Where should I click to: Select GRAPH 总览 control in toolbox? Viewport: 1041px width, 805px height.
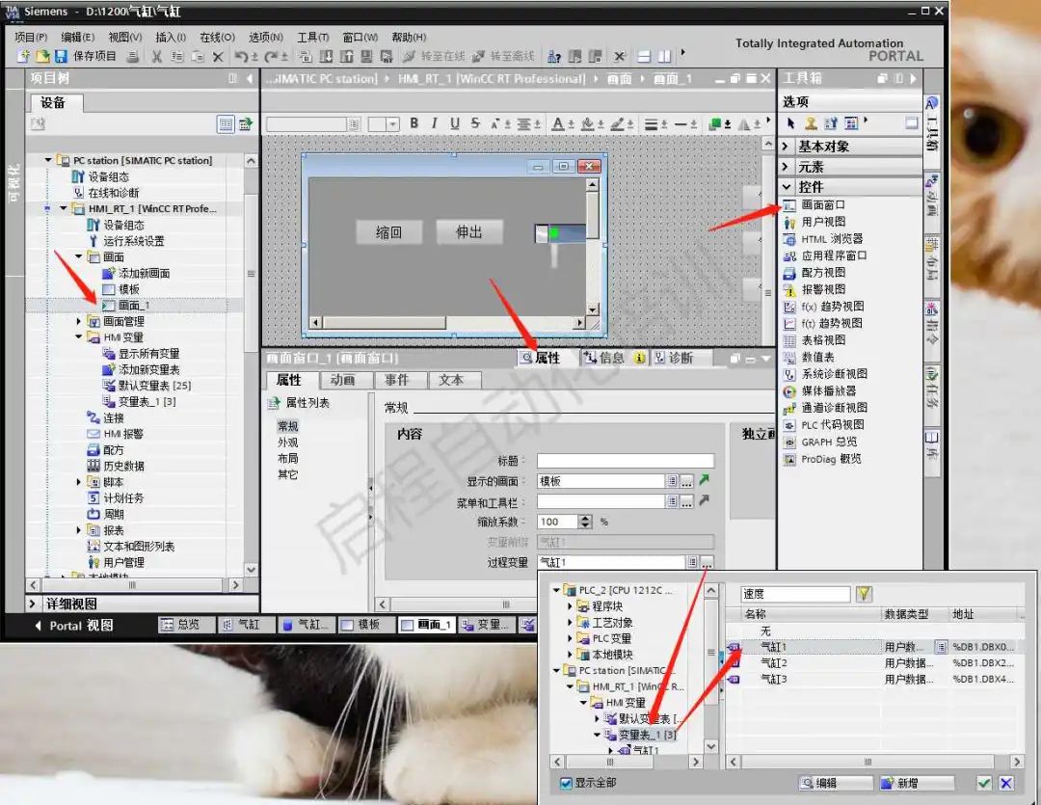click(820, 442)
